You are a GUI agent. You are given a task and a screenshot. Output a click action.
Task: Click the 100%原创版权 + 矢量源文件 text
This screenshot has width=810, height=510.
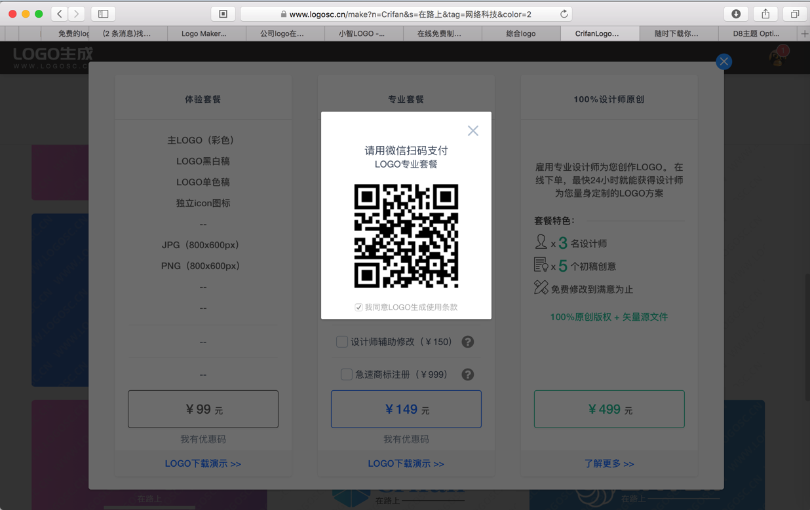[x=609, y=317]
